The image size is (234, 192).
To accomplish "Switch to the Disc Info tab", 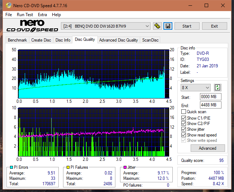I will pyautogui.click(x=63, y=40).
